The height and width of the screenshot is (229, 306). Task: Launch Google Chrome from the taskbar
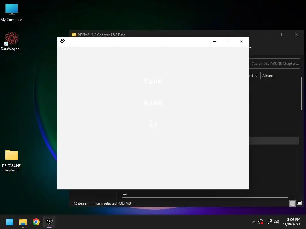(36, 222)
